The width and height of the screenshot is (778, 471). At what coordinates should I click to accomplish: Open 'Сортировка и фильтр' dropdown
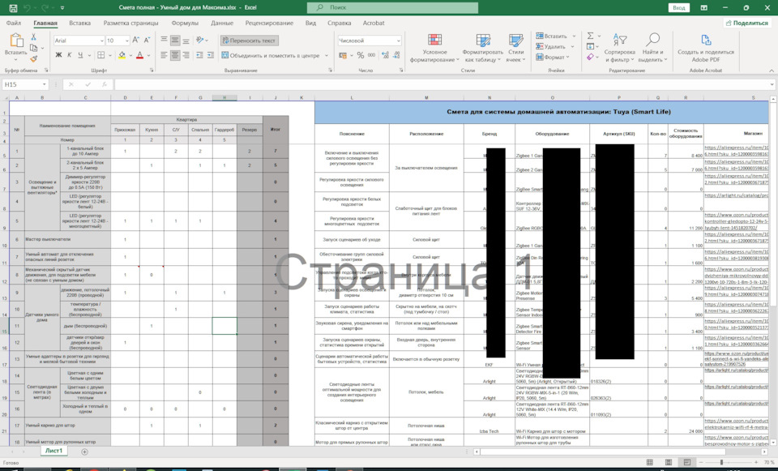coord(619,48)
